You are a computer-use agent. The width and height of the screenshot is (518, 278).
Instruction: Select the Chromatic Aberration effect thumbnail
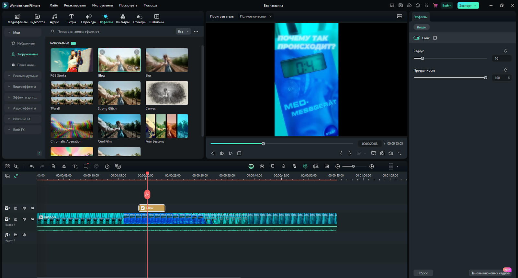(x=72, y=126)
